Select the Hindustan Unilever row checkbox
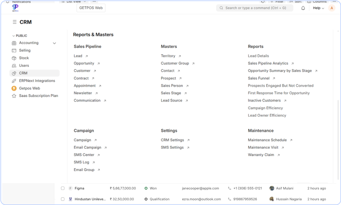 (x=63, y=199)
